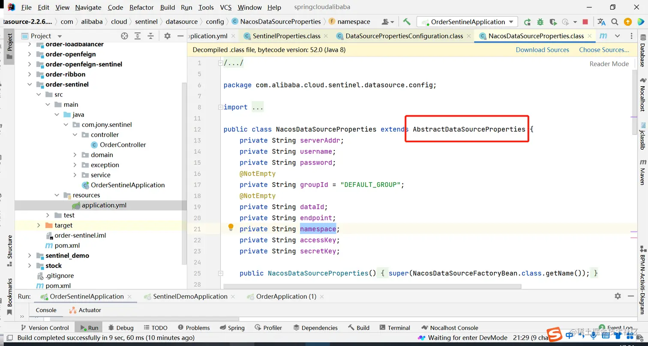Click the Translate icon in the toolbar
Viewport: 648px width, 346px height.
tap(601, 22)
